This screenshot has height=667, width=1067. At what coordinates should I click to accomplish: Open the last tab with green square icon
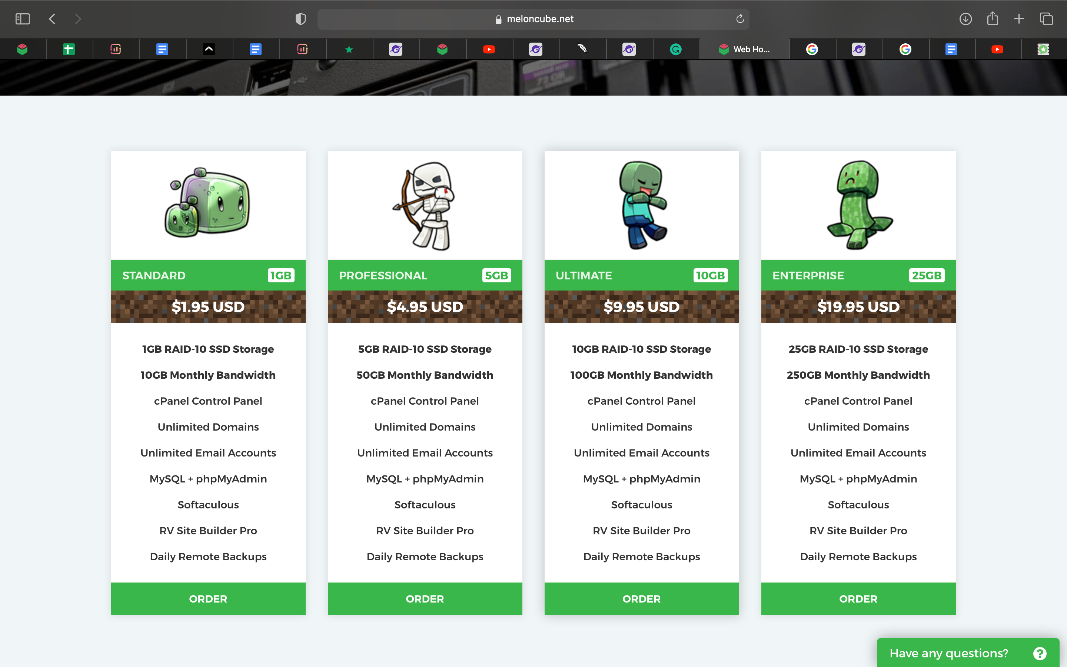click(x=1043, y=49)
